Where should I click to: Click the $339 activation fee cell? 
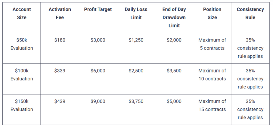tap(60, 71)
